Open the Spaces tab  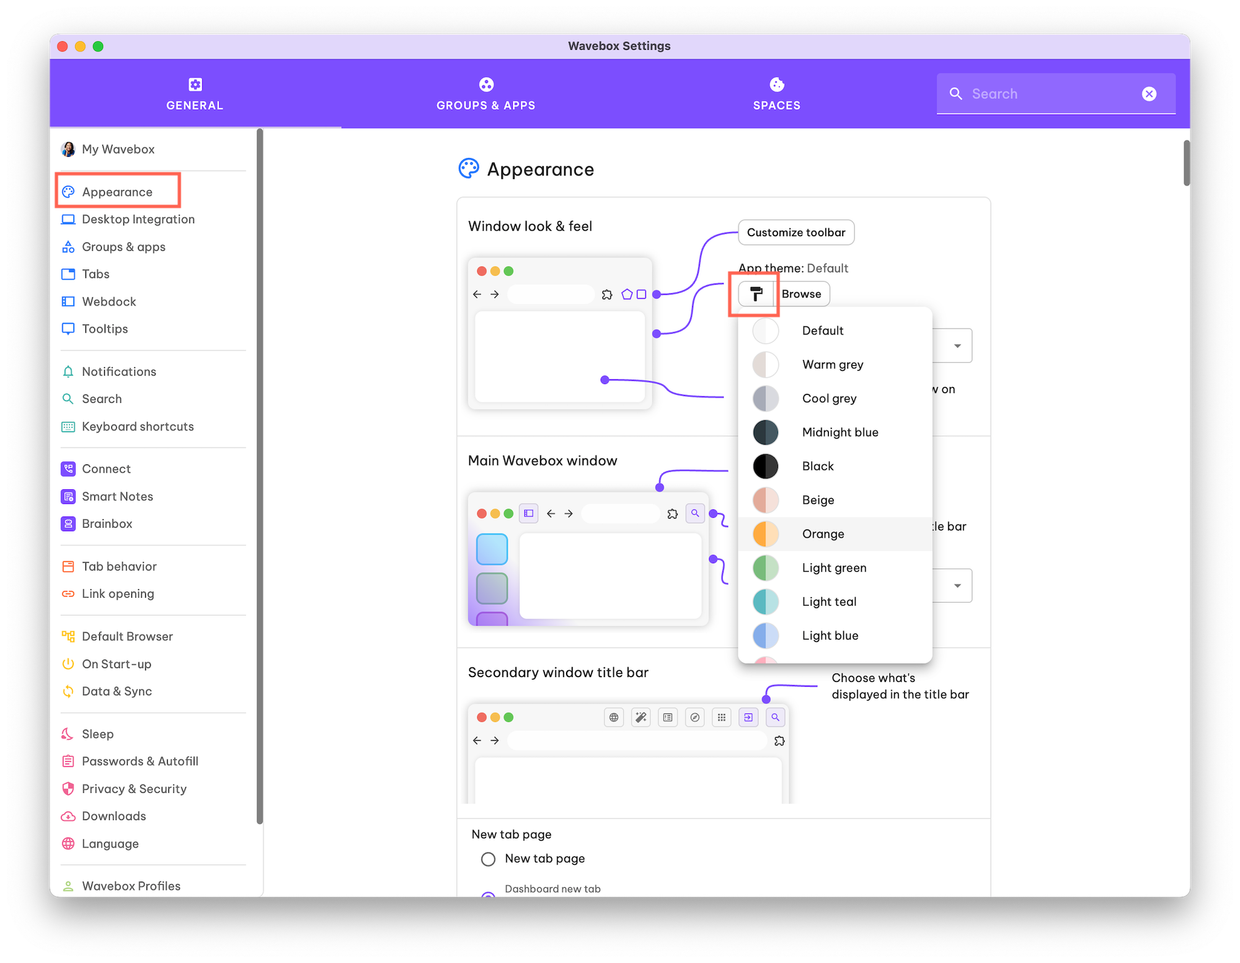coord(776,94)
